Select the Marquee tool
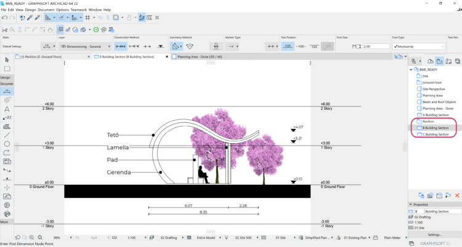The width and height of the screenshot is (462, 247). pyautogui.click(x=7, y=69)
